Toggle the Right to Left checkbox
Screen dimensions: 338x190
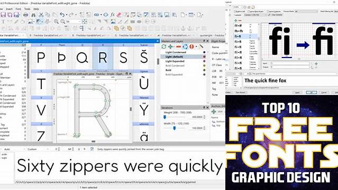click(235, 12)
